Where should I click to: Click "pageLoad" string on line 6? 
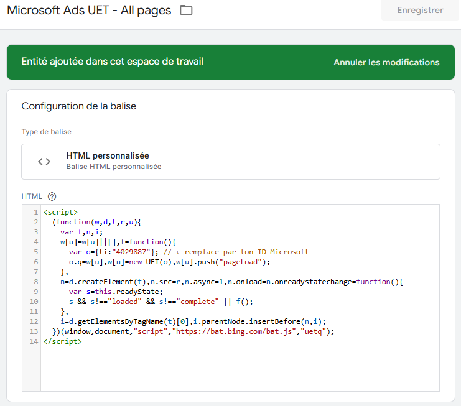[241, 262]
